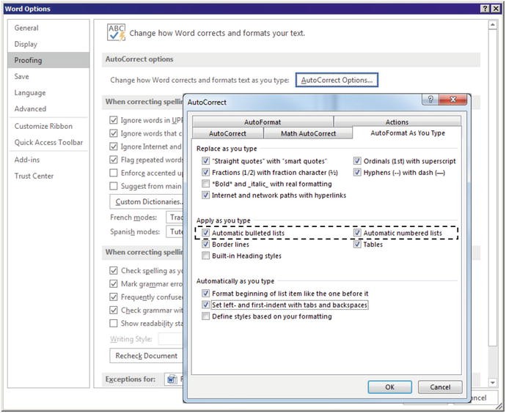This screenshot has width=506, height=413.
Task: Click the Word document icon beside Exceptions for
Action: (172, 379)
